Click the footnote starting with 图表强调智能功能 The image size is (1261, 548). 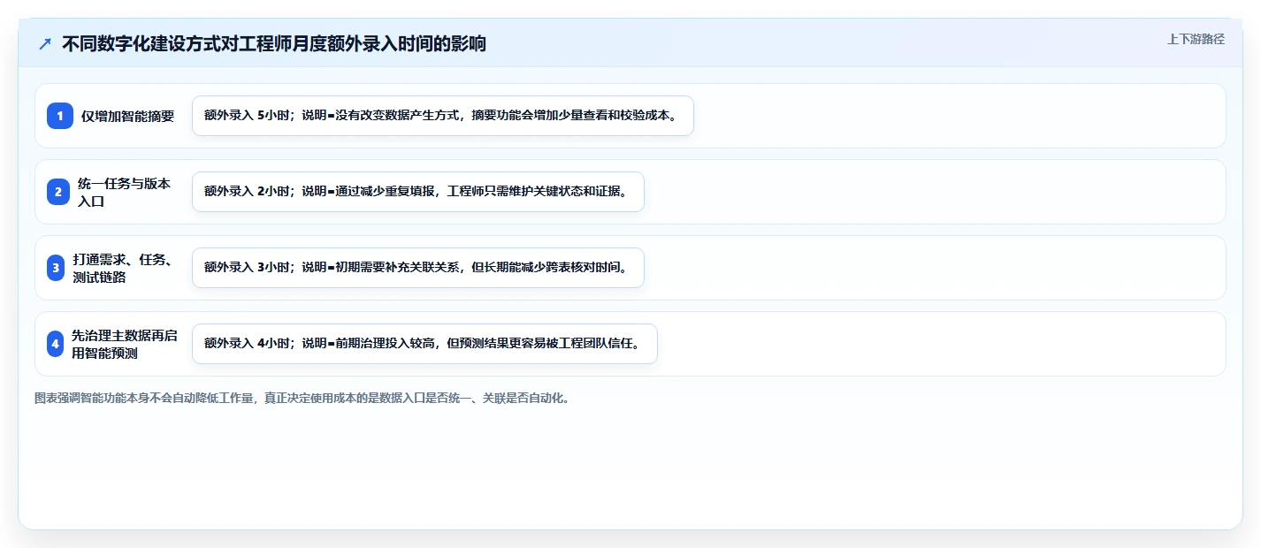(303, 399)
